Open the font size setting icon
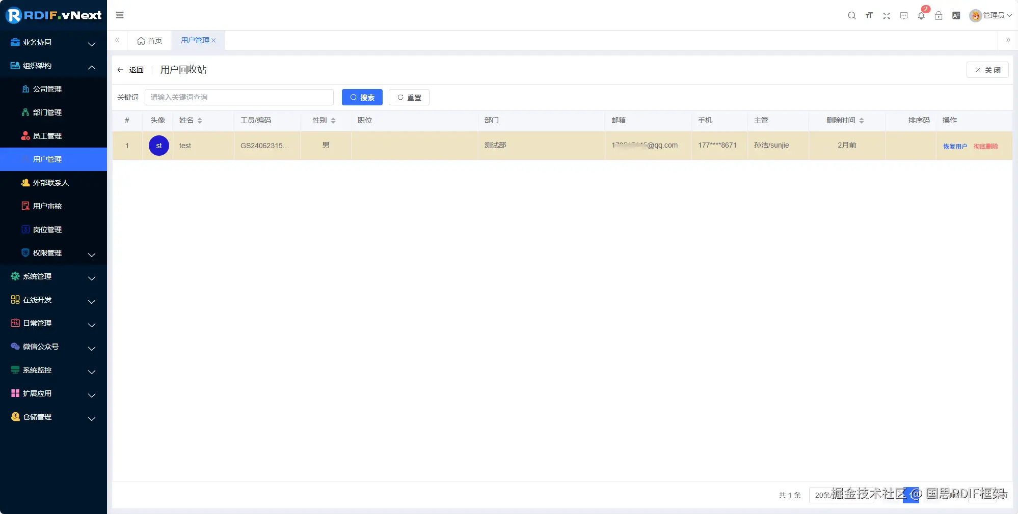 [869, 16]
